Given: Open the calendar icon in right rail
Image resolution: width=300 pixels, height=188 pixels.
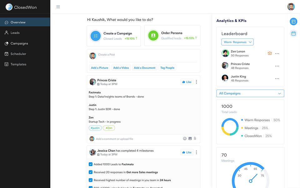Looking at the screenshot, I should click(x=293, y=34).
